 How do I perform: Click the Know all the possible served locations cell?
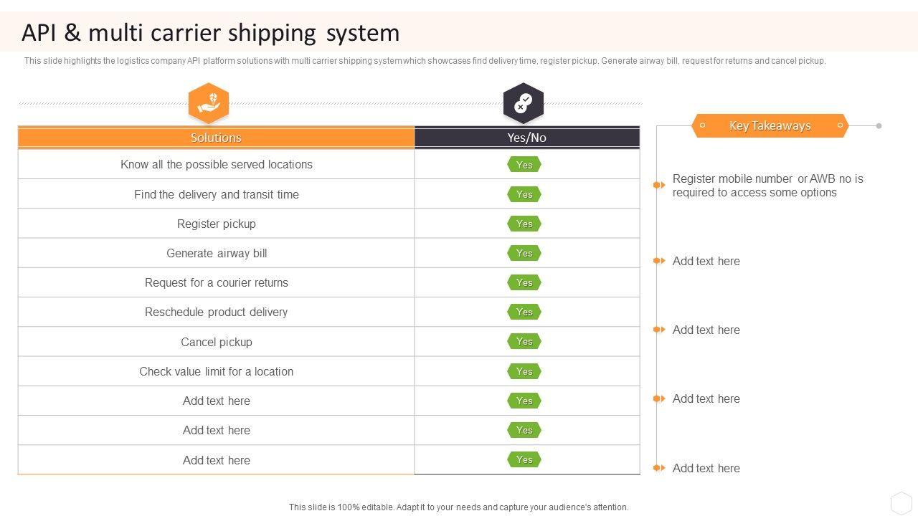click(216, 164)
